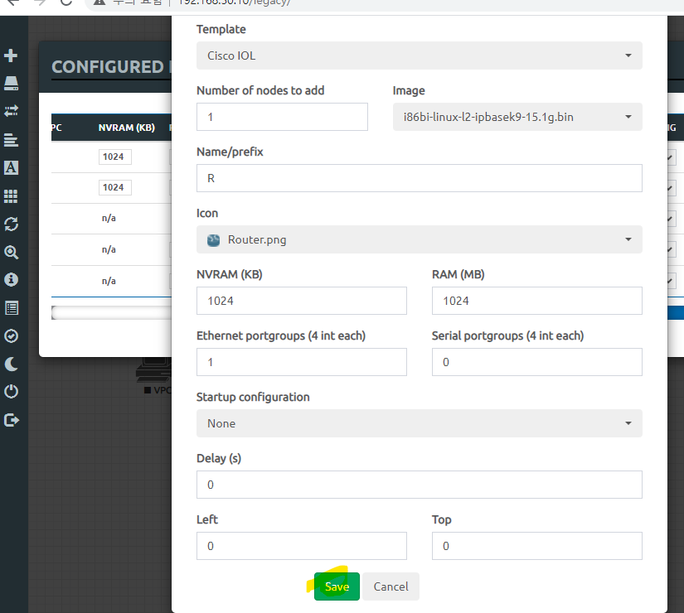Open the Startup-configs lines icon in sidebar

(11, 140)
